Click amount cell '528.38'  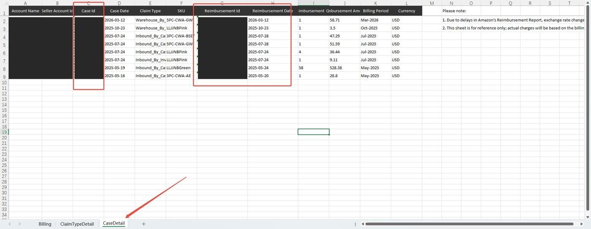(x=344, y=68)
